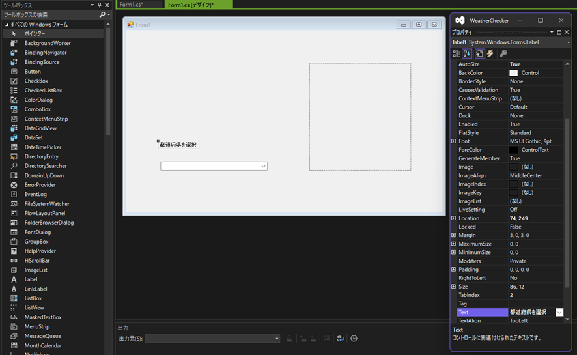577x355 pixels.
Task: Pick the BackgroundWorker icon in toolbox
Action: point(14,43)
